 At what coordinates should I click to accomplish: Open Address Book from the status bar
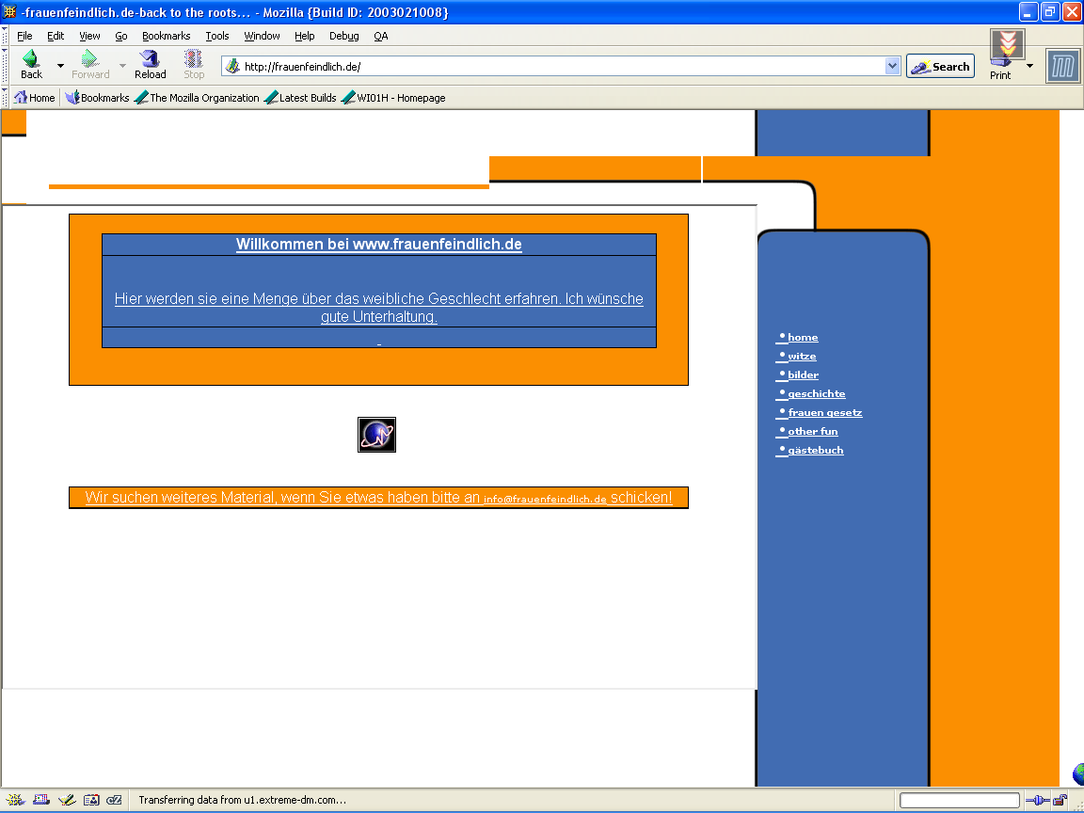91,800
